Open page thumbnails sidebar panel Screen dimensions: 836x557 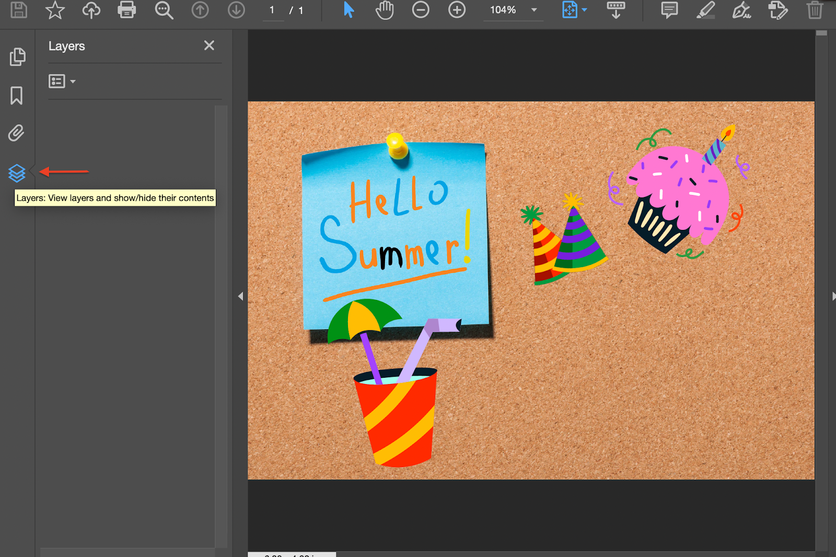[x=17, y=57]
